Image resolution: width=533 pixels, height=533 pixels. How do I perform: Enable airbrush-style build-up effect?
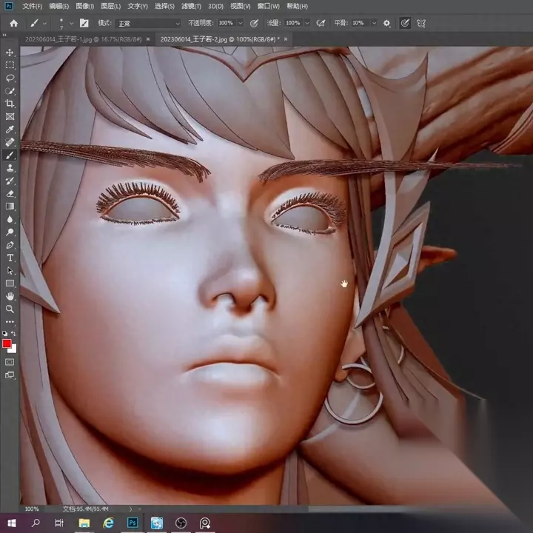pos(320,23)
